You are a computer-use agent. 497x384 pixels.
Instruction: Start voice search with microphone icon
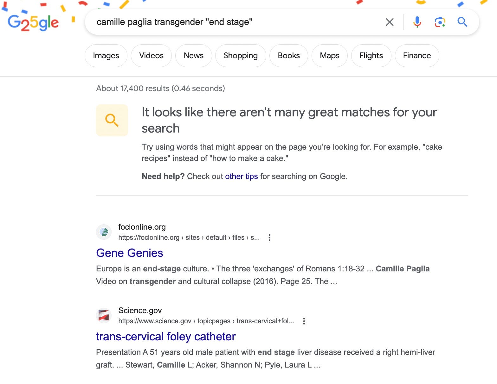pos(417,22)
